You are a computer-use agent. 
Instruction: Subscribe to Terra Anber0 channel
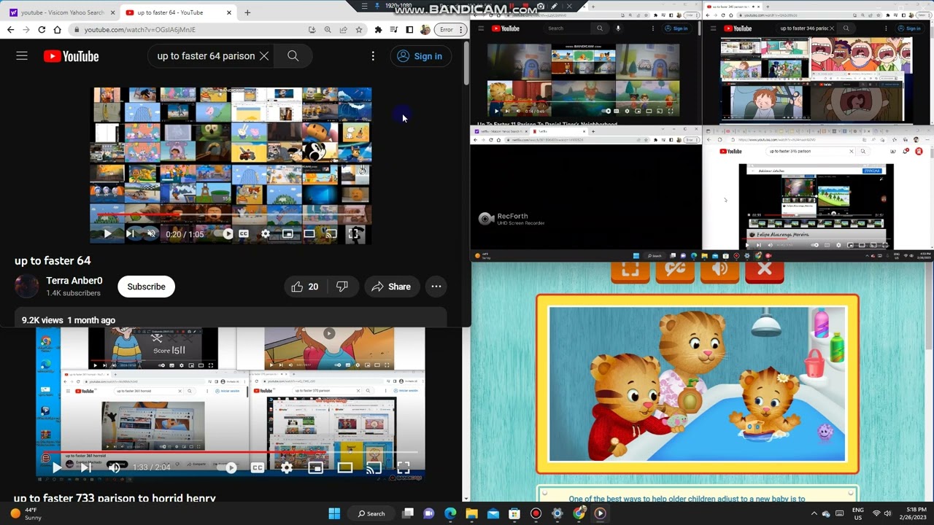[146, 287]
